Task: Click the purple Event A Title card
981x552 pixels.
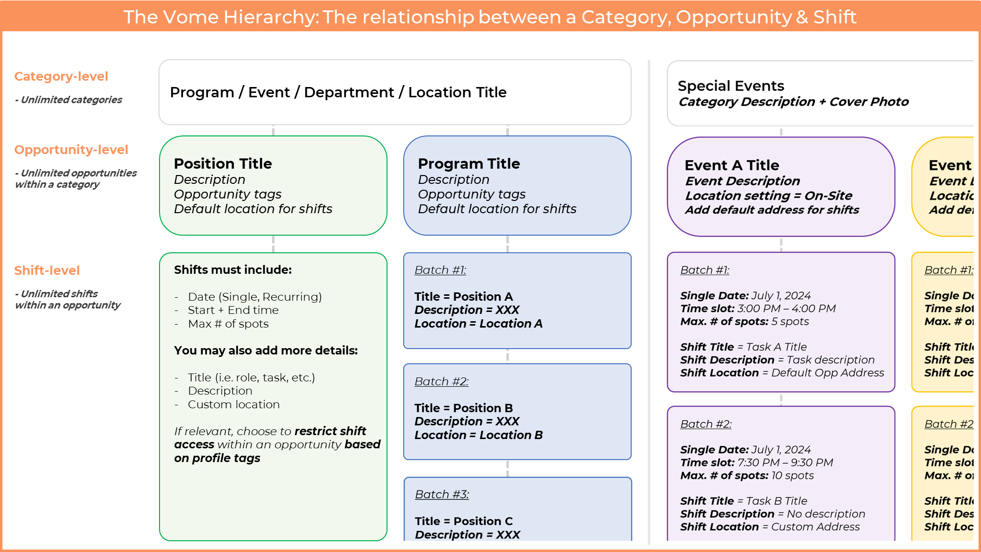Action: (780, 187)
